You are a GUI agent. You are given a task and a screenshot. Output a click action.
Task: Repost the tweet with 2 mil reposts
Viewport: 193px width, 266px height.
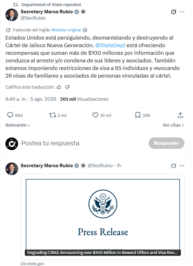click(x=53, y=115)
